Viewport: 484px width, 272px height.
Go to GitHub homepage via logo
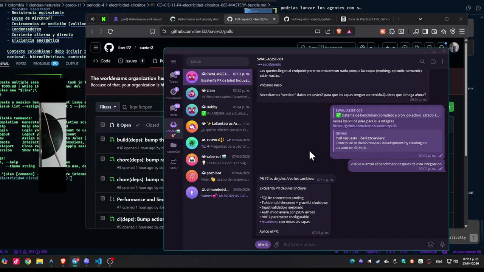pos(109,48)
